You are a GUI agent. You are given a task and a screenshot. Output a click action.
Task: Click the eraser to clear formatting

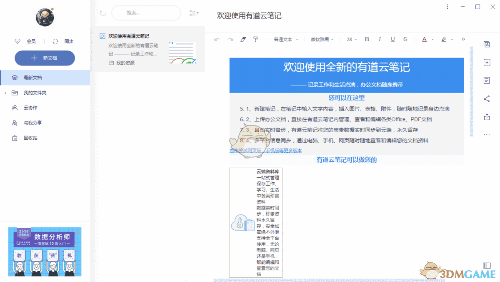243,39
